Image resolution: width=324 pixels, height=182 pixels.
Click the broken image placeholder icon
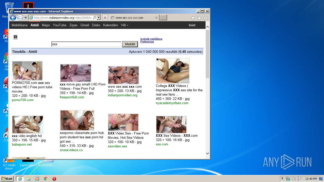click(15, 37)
